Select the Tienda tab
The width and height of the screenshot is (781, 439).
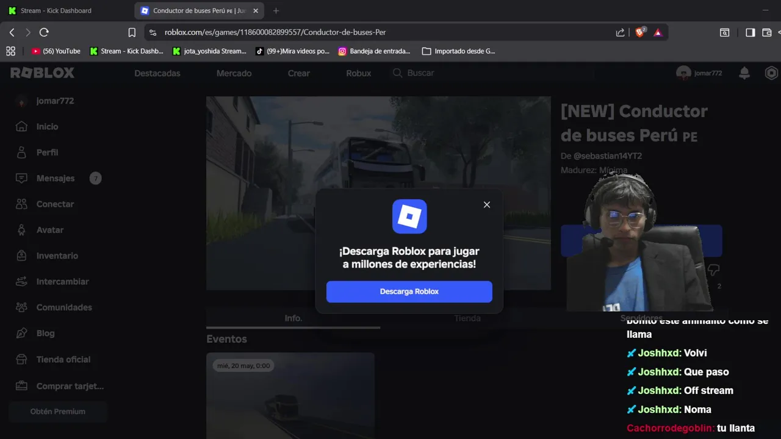point(467,318)
